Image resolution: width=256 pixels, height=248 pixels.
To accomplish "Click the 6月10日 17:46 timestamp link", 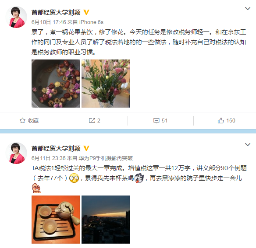I will pyautogui.click(x=49, y=22).
